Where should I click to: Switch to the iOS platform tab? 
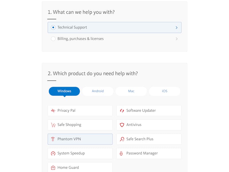click(x=165, y=91)
